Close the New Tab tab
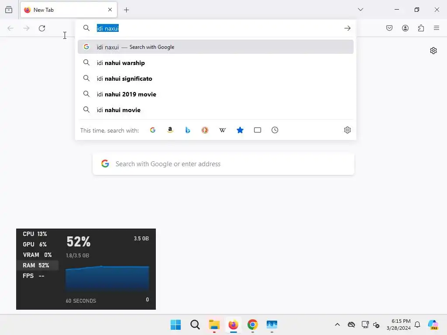Image resolution: width=447 pixels, height=335 pixels. (110, 10)
